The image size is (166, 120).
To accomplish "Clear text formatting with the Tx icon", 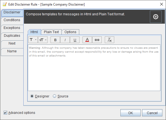I will click(x=110, y=40).
